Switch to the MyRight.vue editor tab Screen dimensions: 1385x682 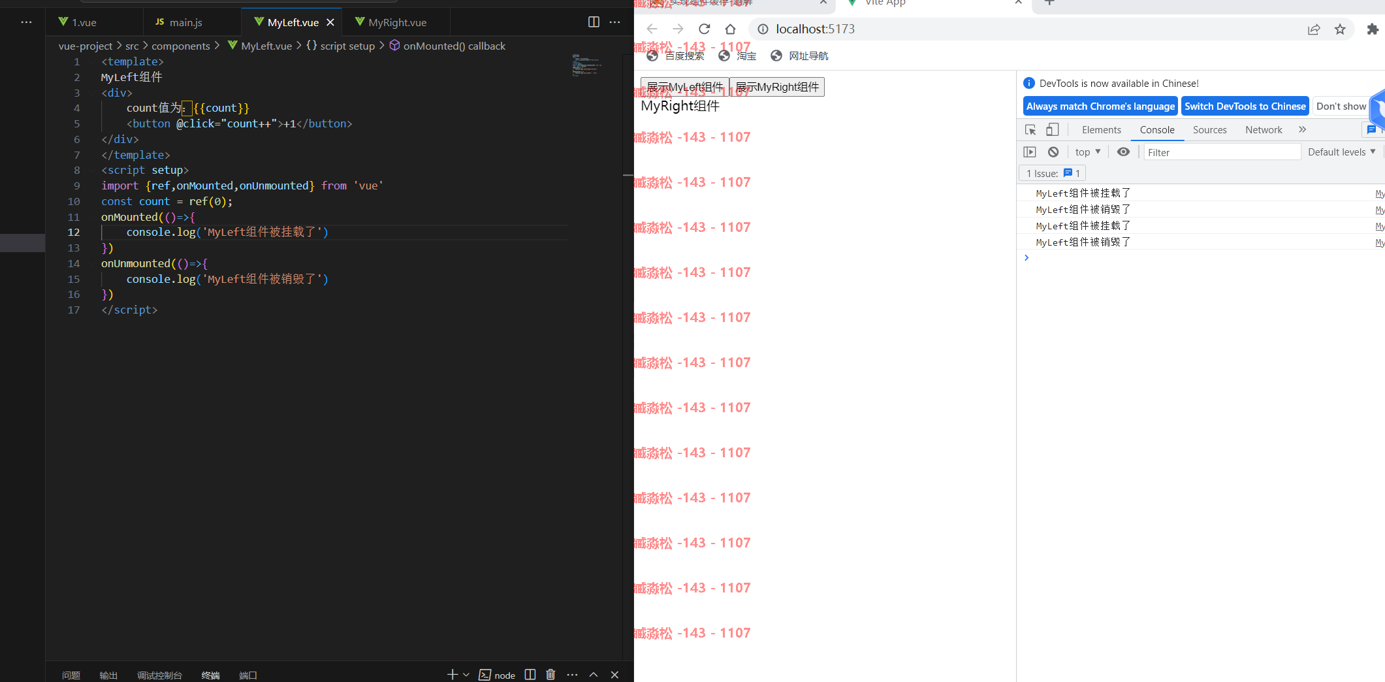(390, 22)
